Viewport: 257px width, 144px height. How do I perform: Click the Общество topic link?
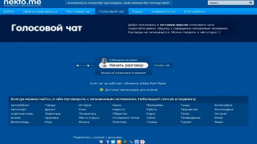120,114
